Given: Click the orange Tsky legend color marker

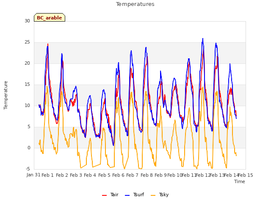Looking at the screenshot, I should 153,195.
